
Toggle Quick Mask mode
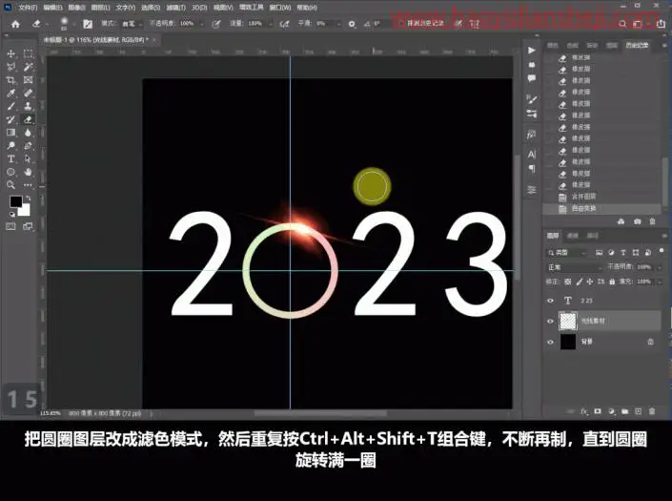pyautogui.click(x=11, y=226)
